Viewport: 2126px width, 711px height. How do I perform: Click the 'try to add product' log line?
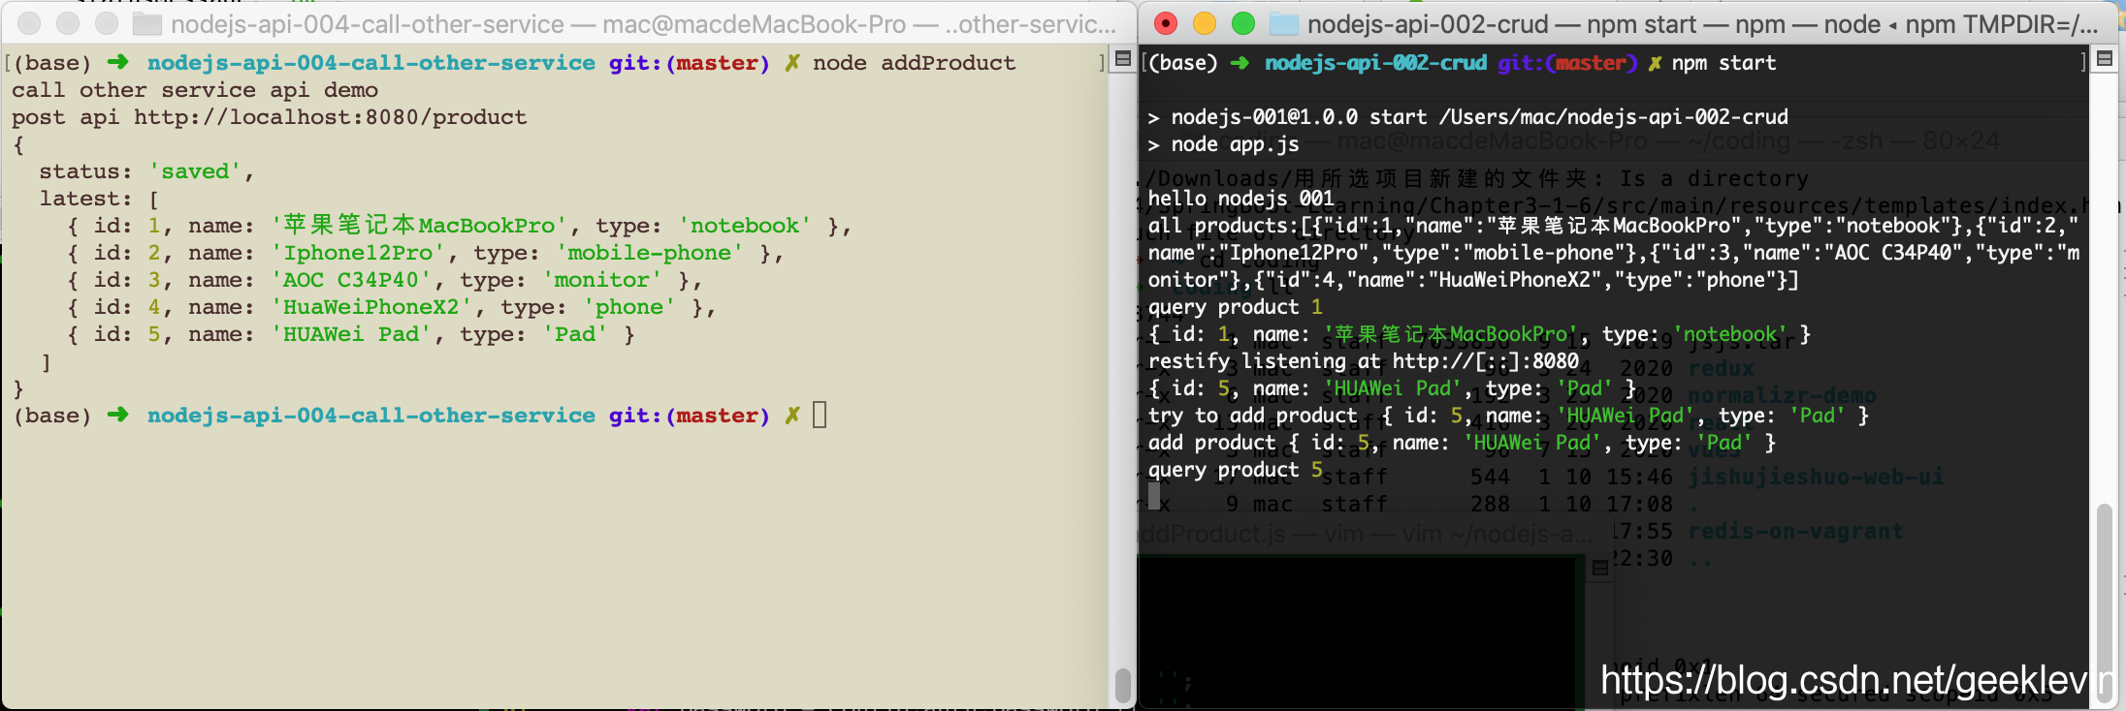point(1508,416)
